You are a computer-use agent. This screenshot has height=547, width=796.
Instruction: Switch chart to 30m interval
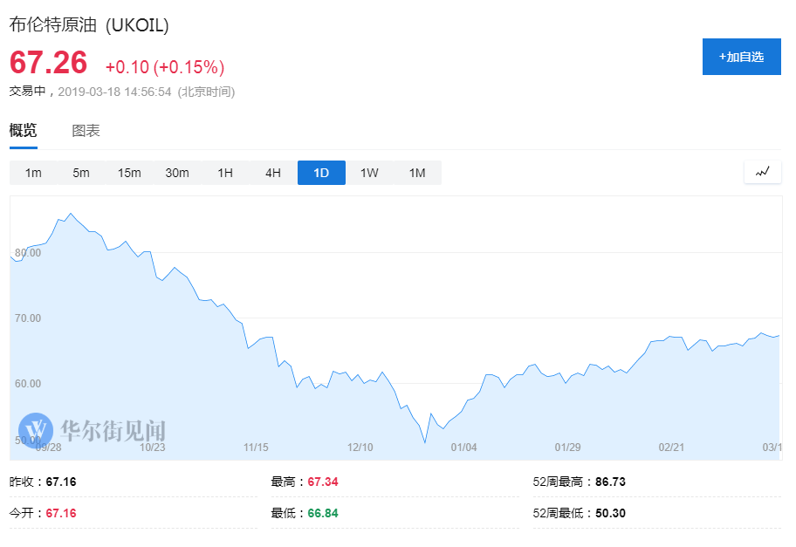click(177, 173)
